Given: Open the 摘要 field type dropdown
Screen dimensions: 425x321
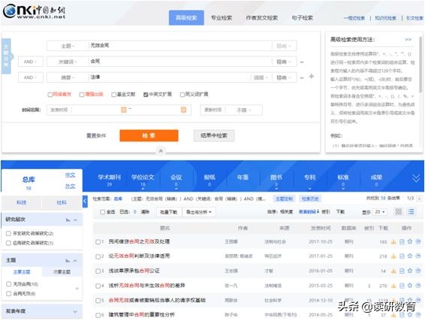Looking at the screenshot, I should pos(68,77).
